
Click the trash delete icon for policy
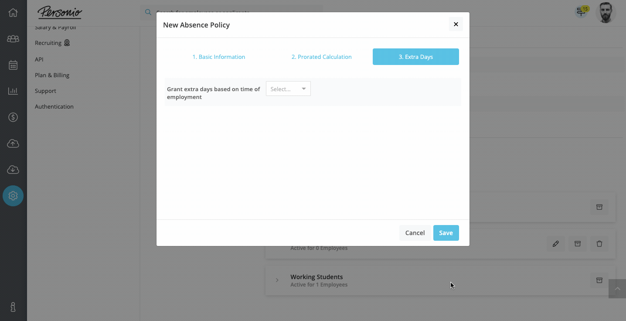coord(599,244)
